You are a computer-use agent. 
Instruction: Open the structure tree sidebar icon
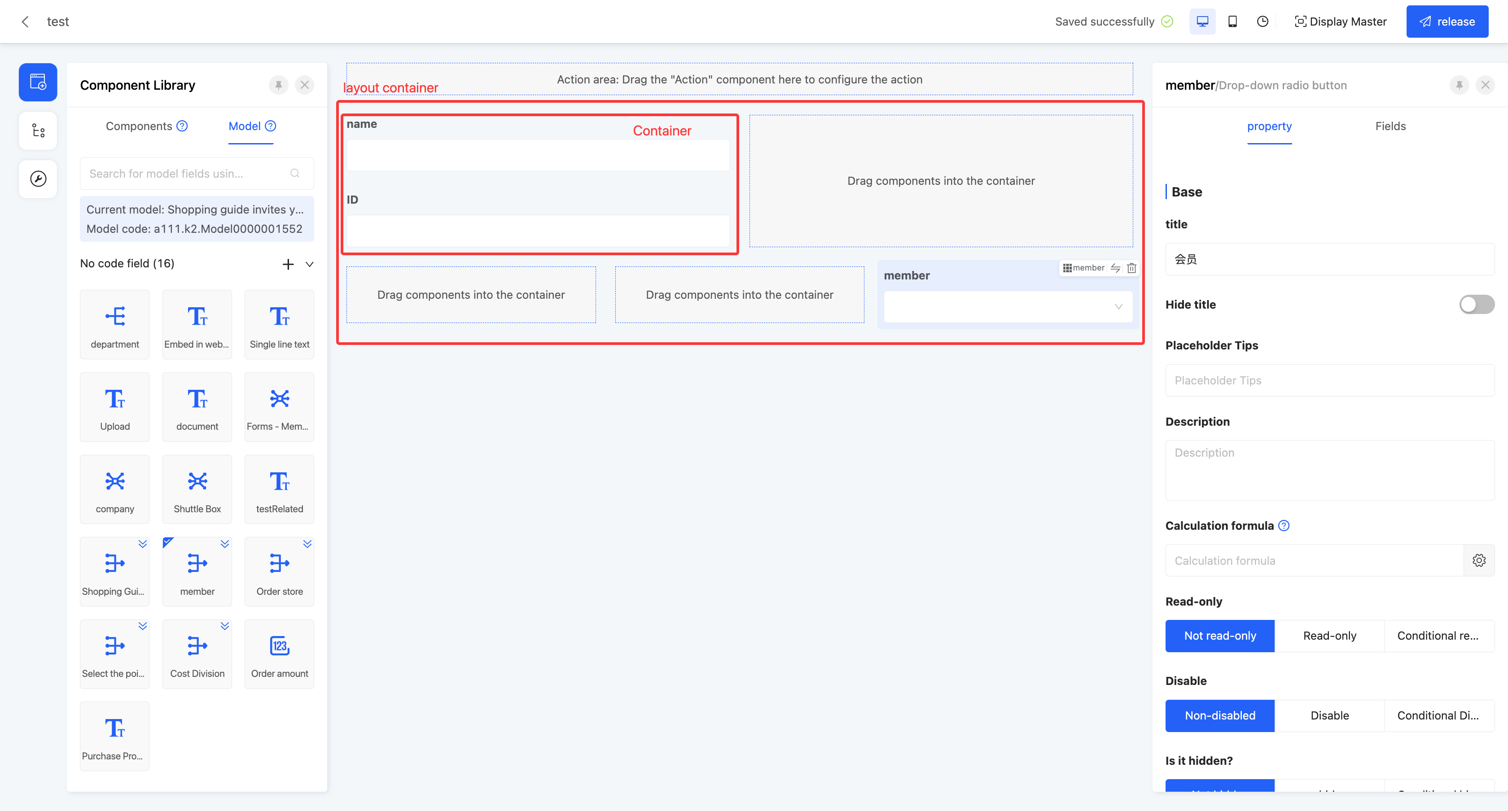(x=38, y=131)
